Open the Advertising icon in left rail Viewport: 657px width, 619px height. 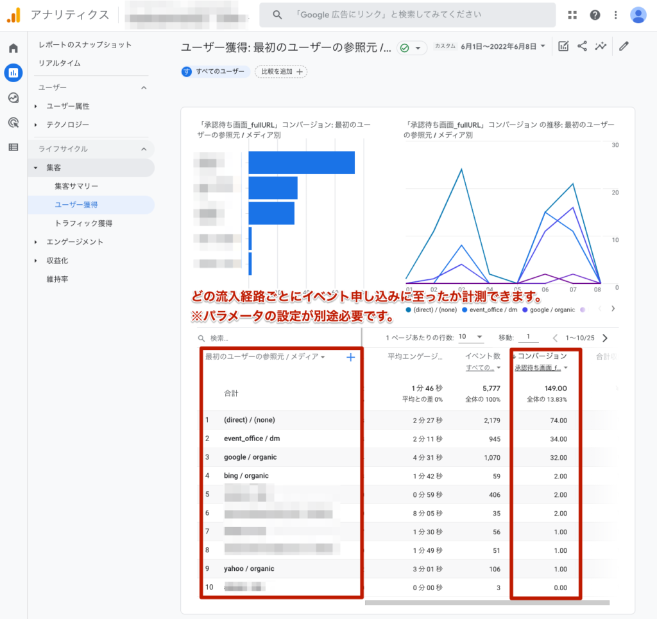[13, 123]
